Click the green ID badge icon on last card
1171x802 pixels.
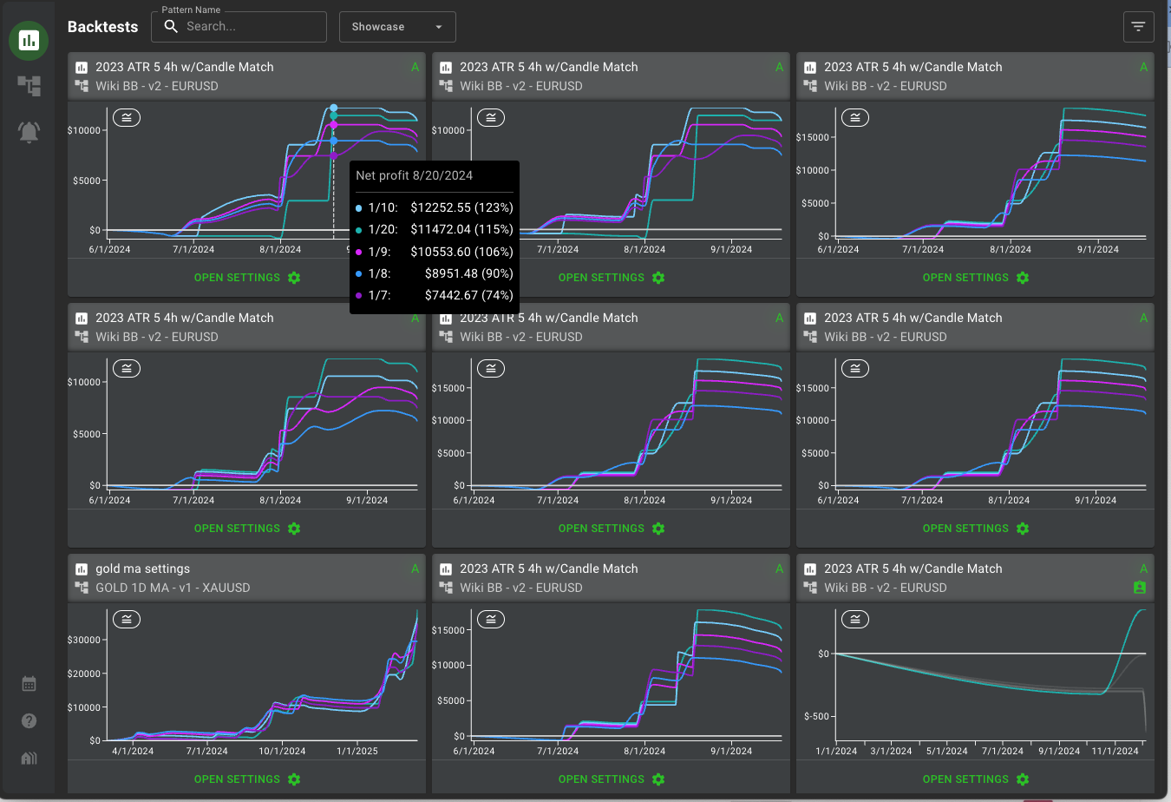(1140, 588)
